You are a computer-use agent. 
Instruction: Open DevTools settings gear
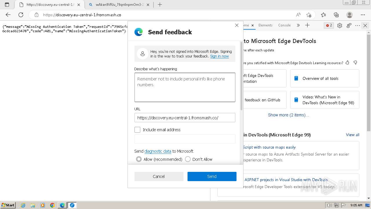[340, 26]
